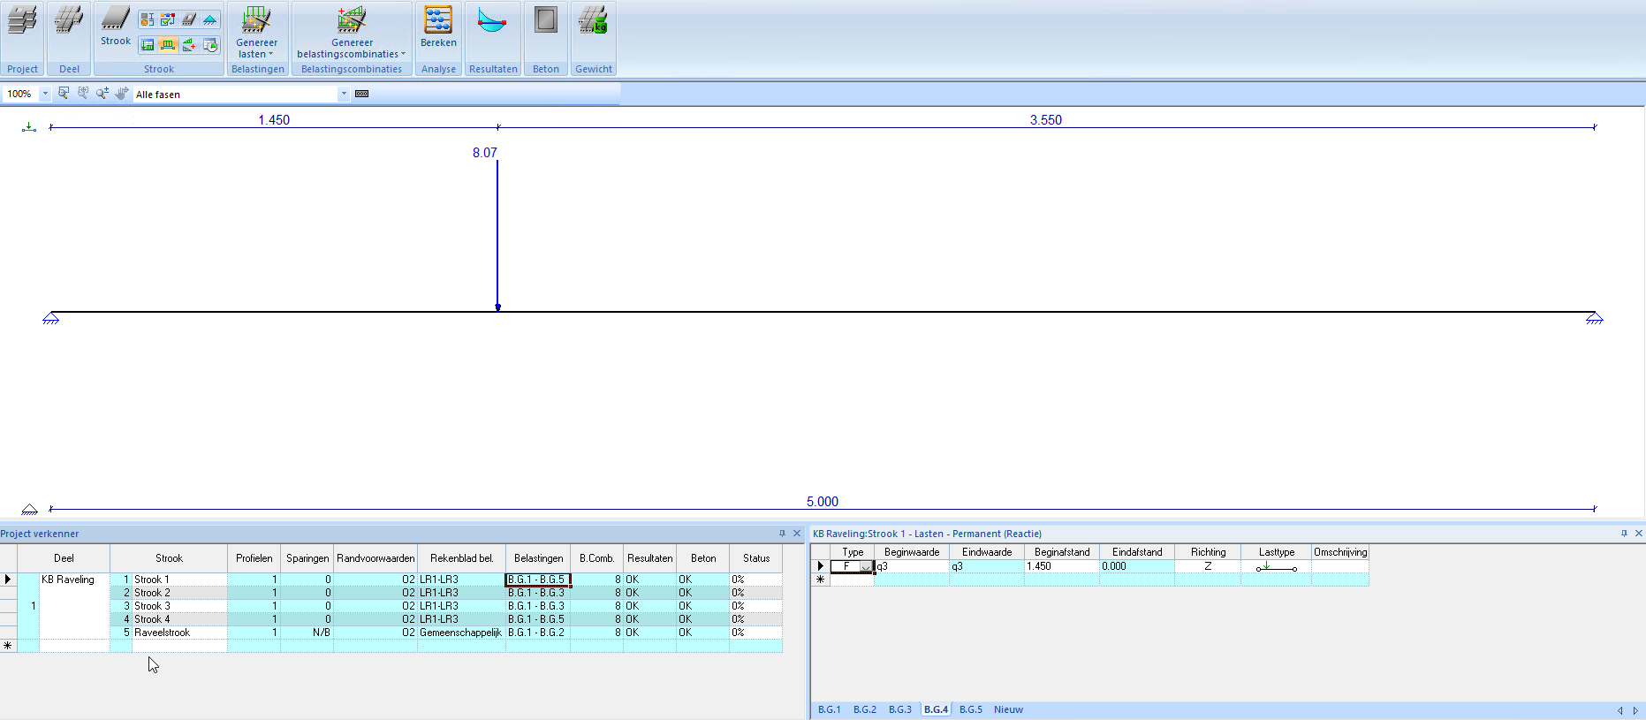Click the Nieuw tab to add load case

point(1008,709)
